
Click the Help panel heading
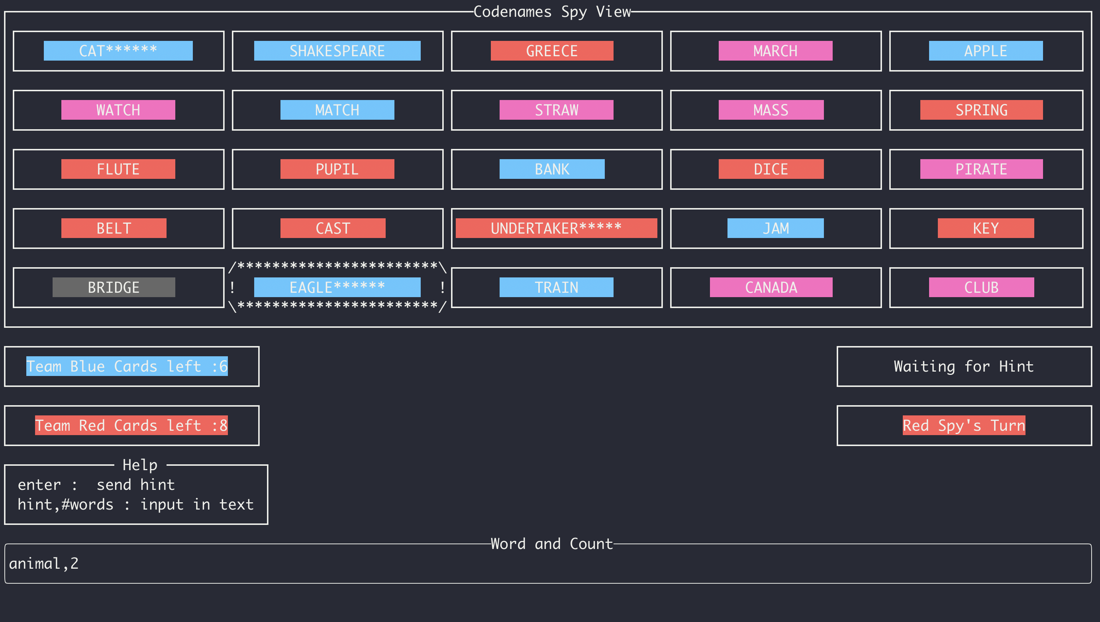point(140,465)
